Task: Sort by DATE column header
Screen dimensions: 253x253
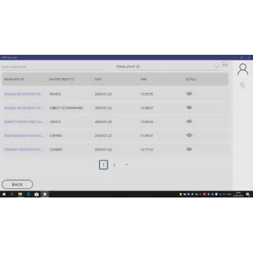Action: click(x=98, y=79)
